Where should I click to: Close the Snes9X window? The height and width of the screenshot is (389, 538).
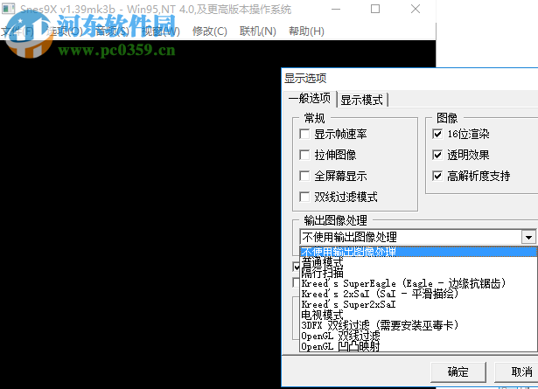416,9
